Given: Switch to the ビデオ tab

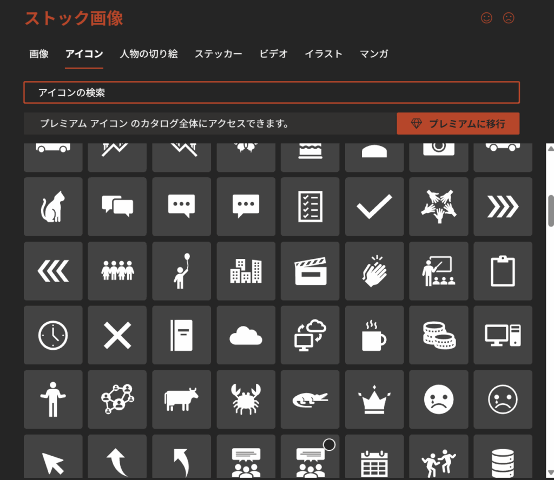Looking at the screenshot, I should click(x=273, y=54).
